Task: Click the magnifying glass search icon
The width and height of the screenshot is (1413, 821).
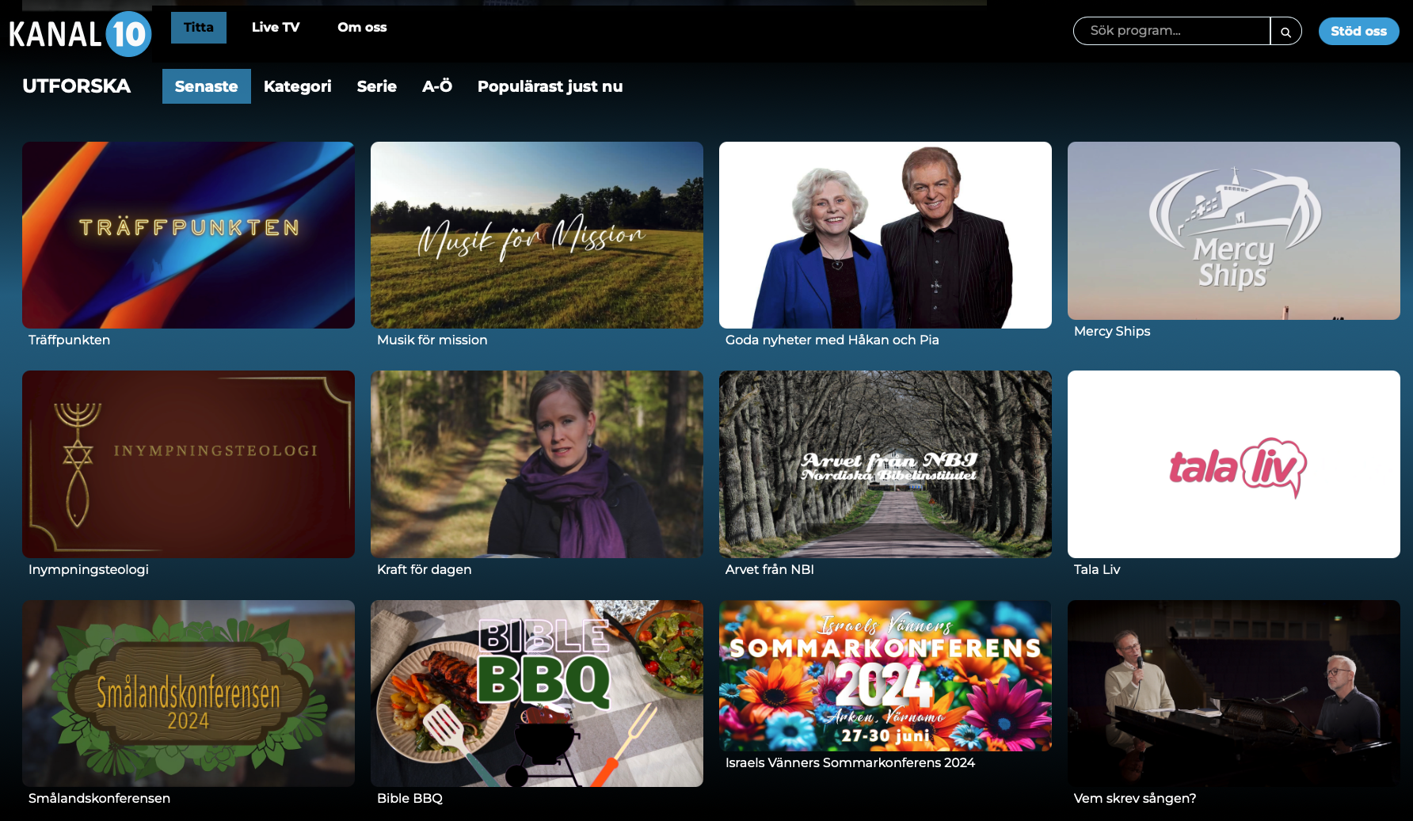Action: pos(1285,32)
